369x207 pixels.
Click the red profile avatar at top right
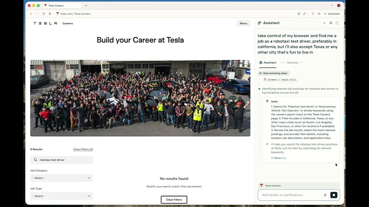pos(339,6)
